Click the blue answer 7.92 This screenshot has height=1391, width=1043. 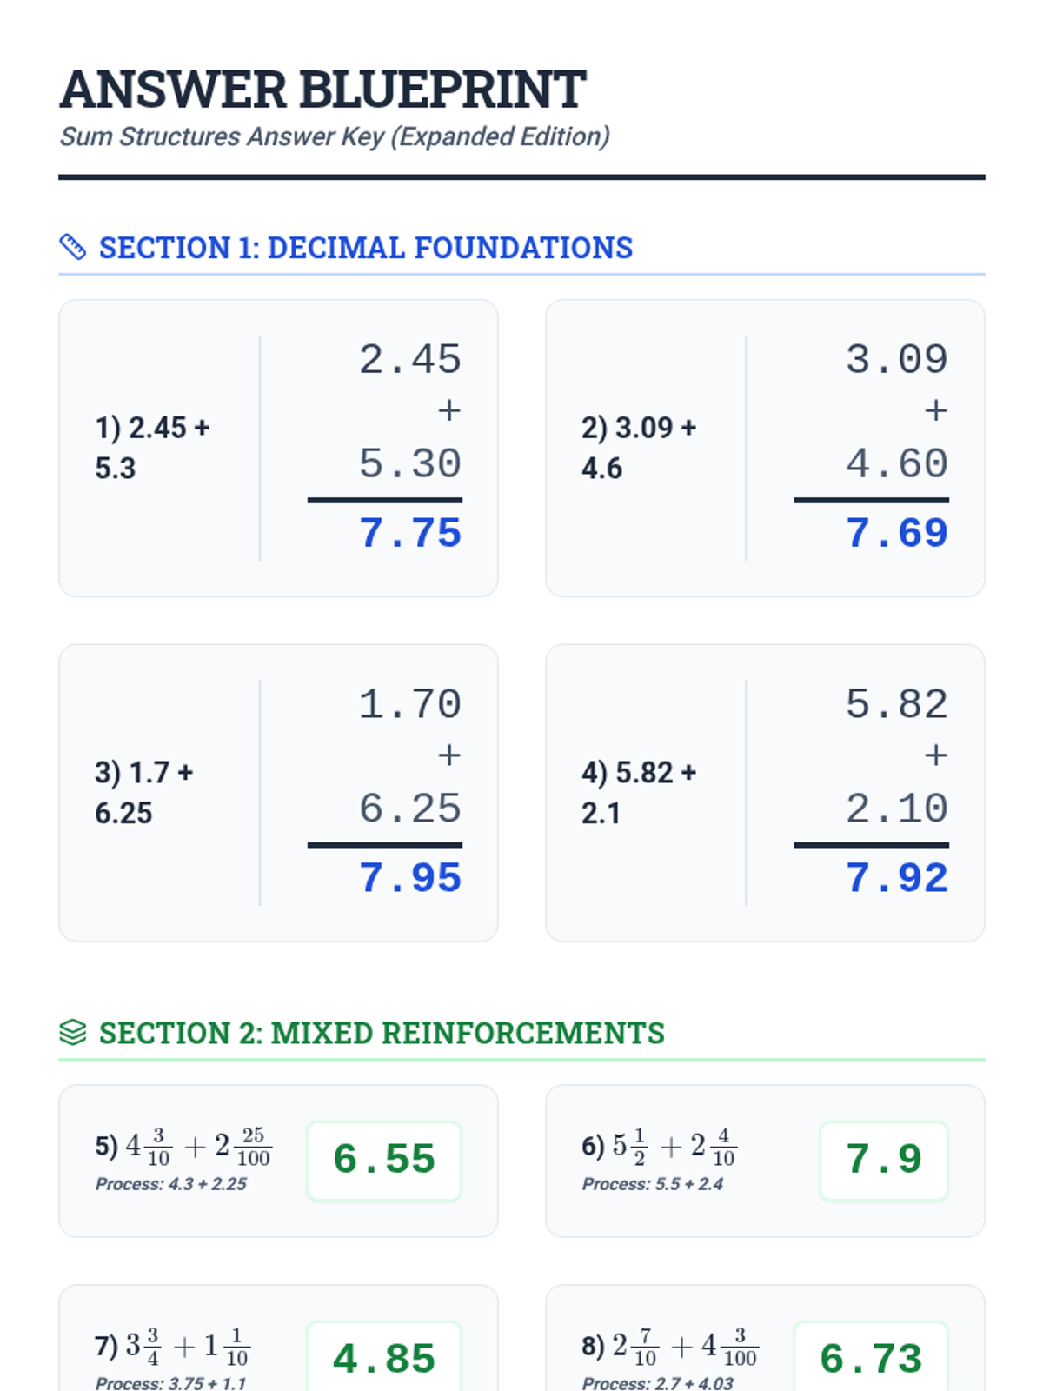(x=896, y=878)
